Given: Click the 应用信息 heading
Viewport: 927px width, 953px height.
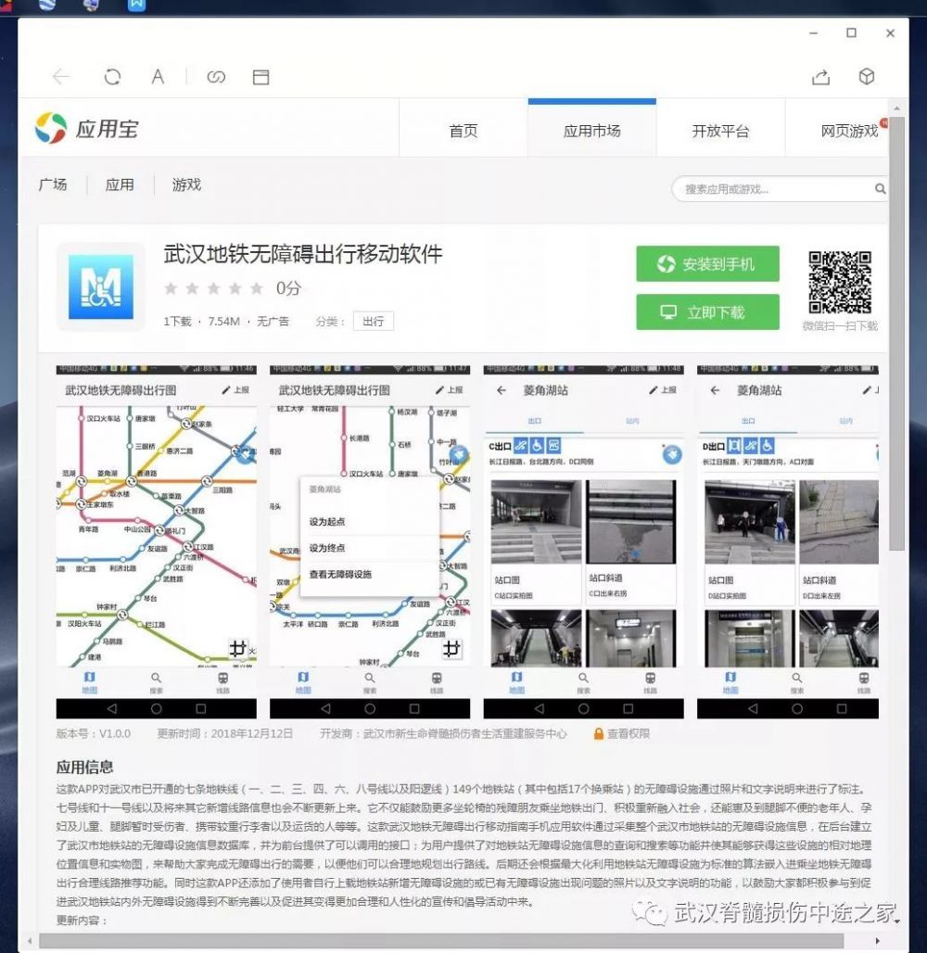Looking at the screenshot, I should pos(84,767).
